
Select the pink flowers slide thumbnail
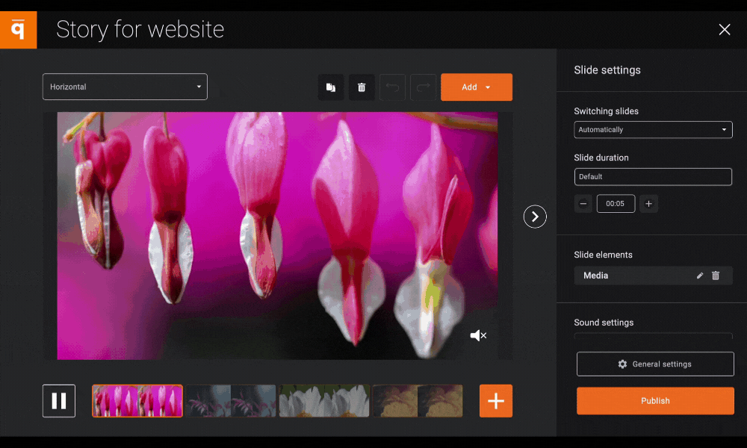tap(137, 401)
